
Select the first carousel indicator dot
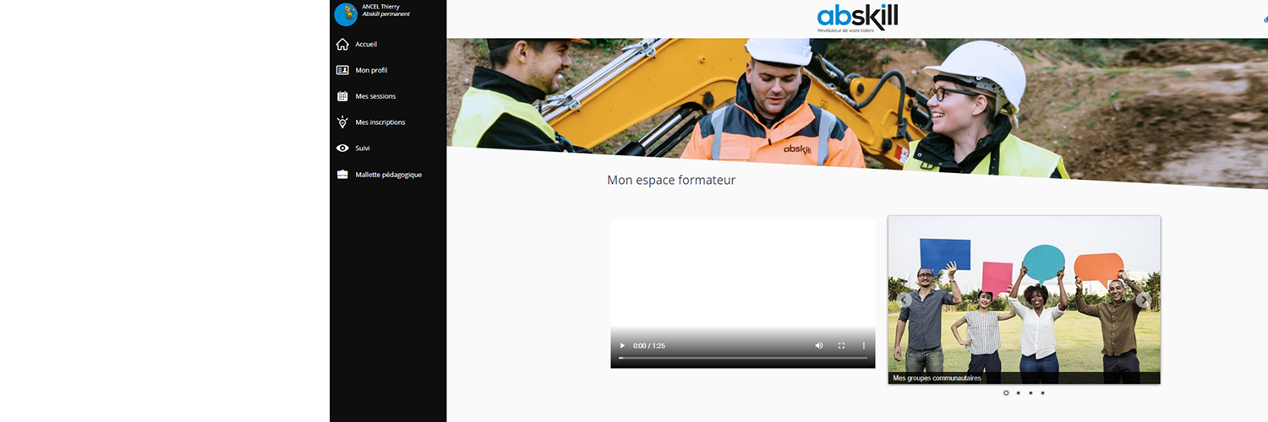1006,392
